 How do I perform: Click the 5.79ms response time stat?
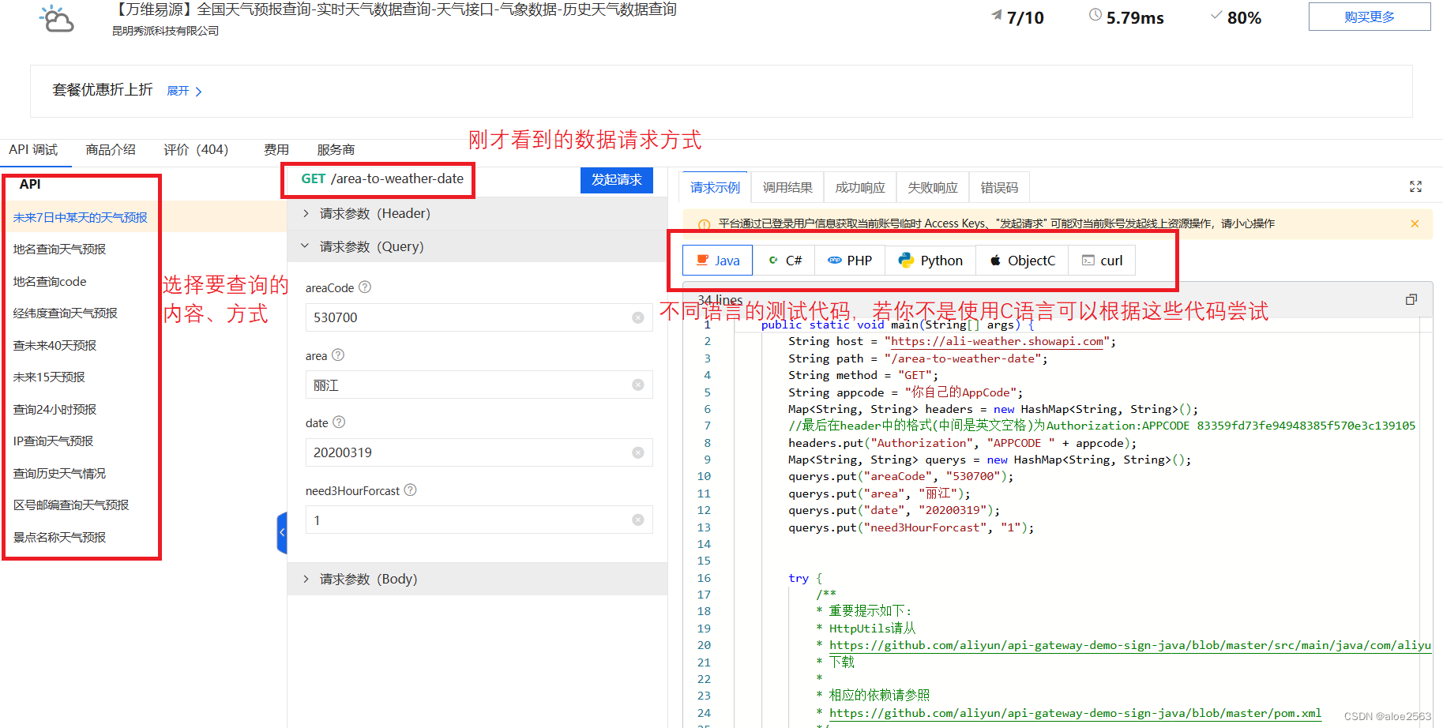point(1126,17)
